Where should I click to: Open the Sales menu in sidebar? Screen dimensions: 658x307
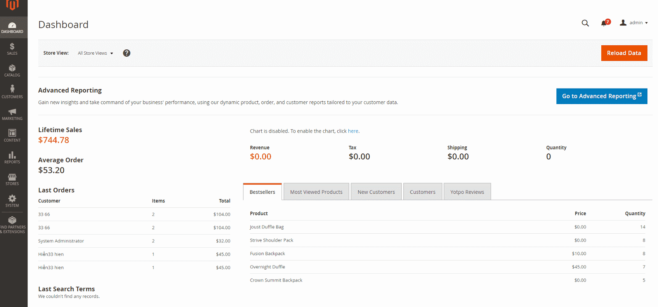[x=12, y=49]
